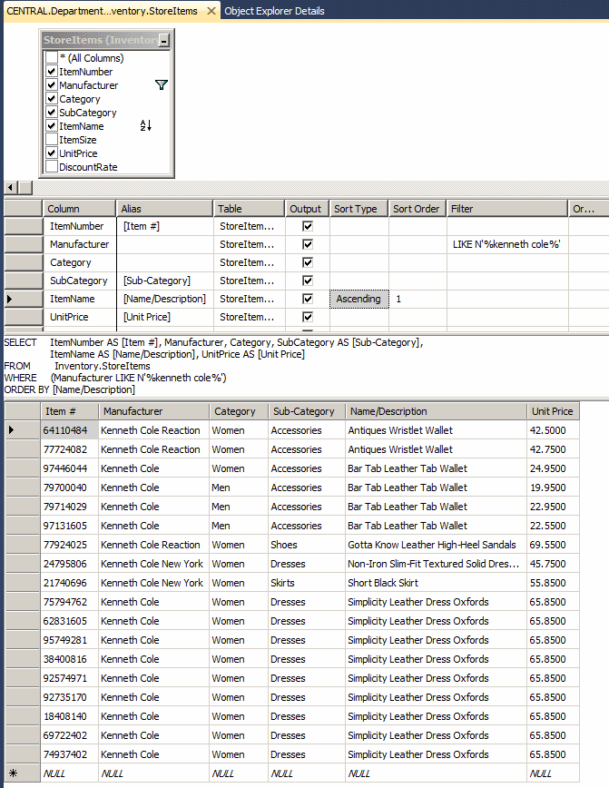Viewport: 609px width, 788px height.
Task: Click the Output header in criteria grid
Action: click(x=306, y=209)
